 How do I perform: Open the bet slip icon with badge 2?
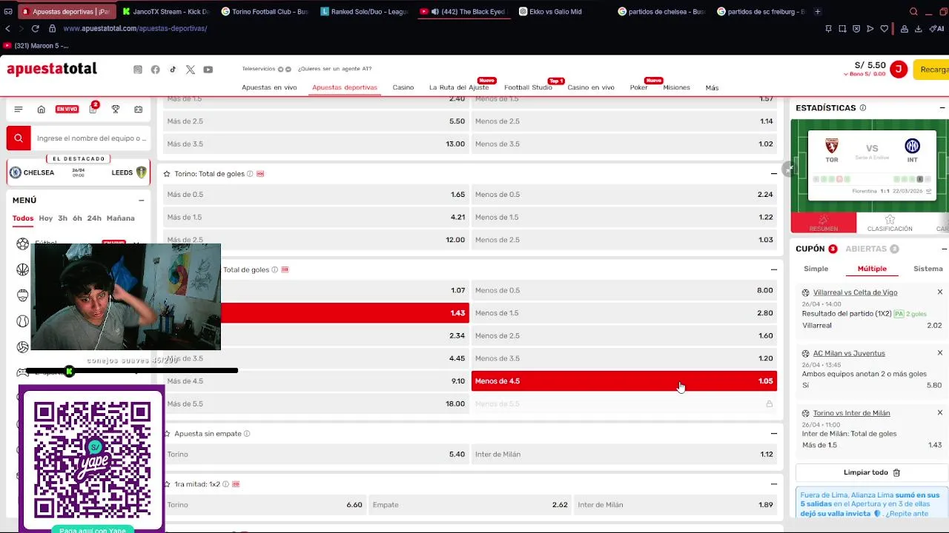93,108
